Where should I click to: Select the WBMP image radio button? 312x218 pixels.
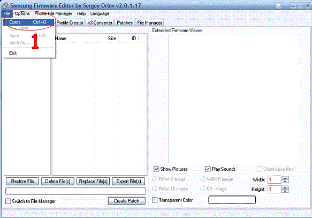tap(203, 179)
